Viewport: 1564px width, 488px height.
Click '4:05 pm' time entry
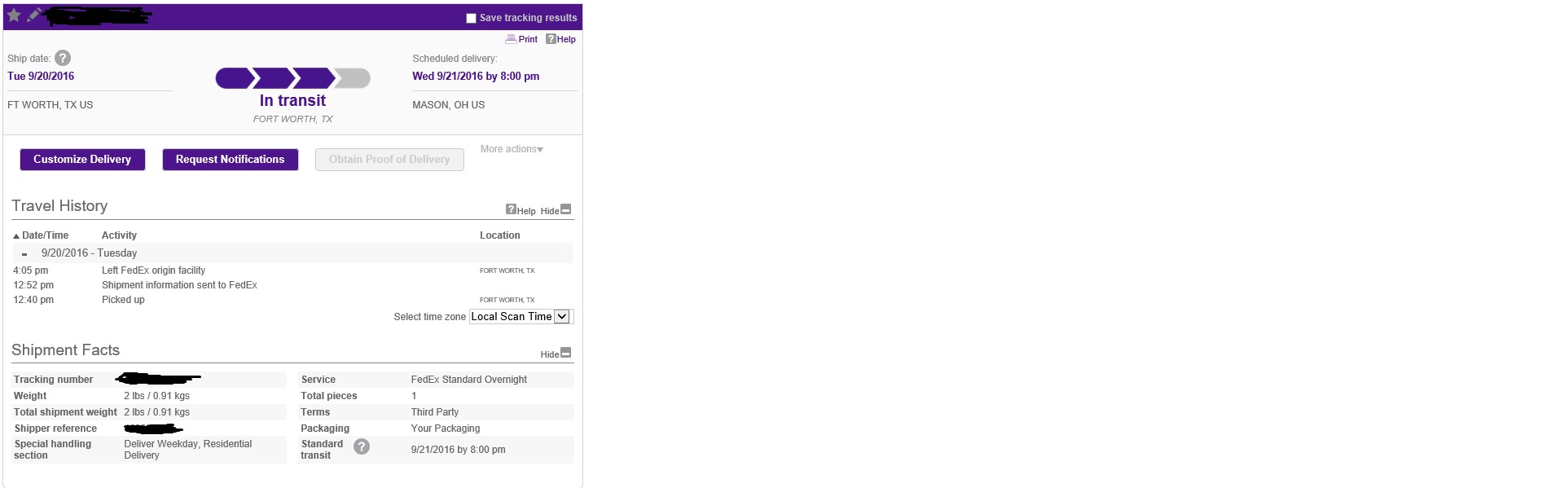(x=31, y=270)
